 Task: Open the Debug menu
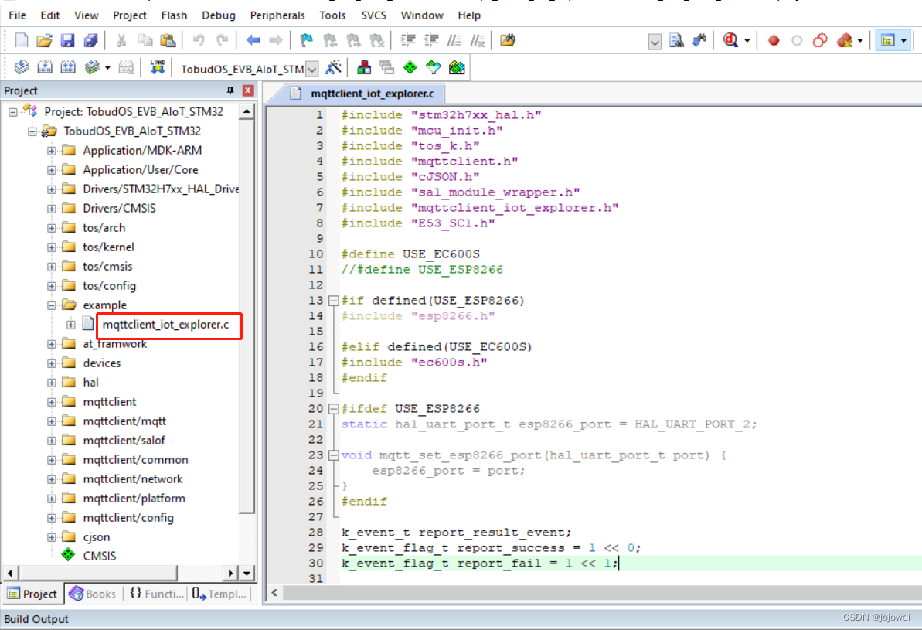coord(218,15)
